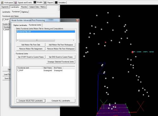Image resolution: width=158 pixels, height=116 pixels.
Task: Open the Segments sub-tab
Action: coord(5,7)
